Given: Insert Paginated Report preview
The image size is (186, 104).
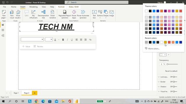Looking at the screenshot, I should [65, 14].
